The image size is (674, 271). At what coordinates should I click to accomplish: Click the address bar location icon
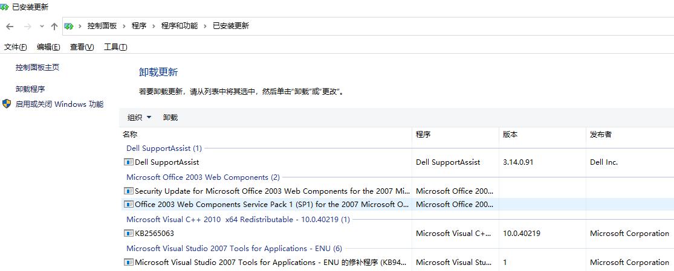(x=69, y=26)
